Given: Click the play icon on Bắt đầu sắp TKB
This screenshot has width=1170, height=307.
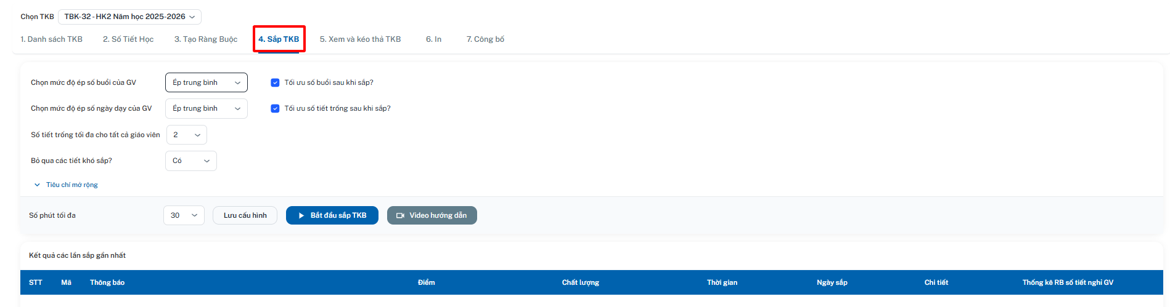Looking at the screenshot, I should [x=301, y=215].
